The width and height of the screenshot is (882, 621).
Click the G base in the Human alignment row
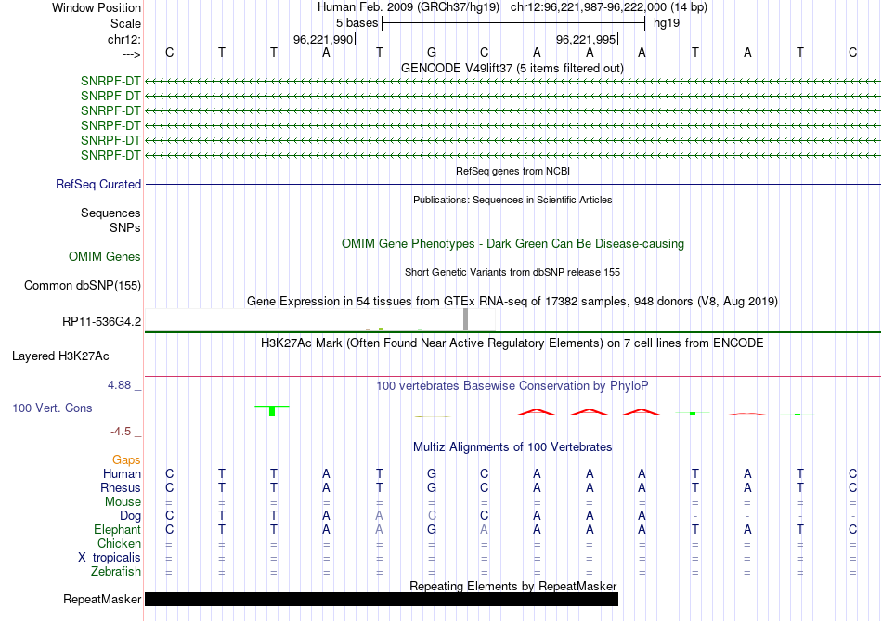tap(432, 474)
